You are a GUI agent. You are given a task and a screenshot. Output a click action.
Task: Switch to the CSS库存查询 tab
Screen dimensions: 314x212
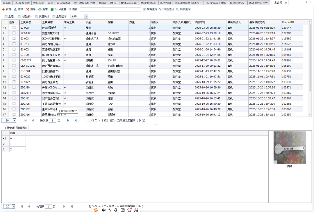pos(22,3)
